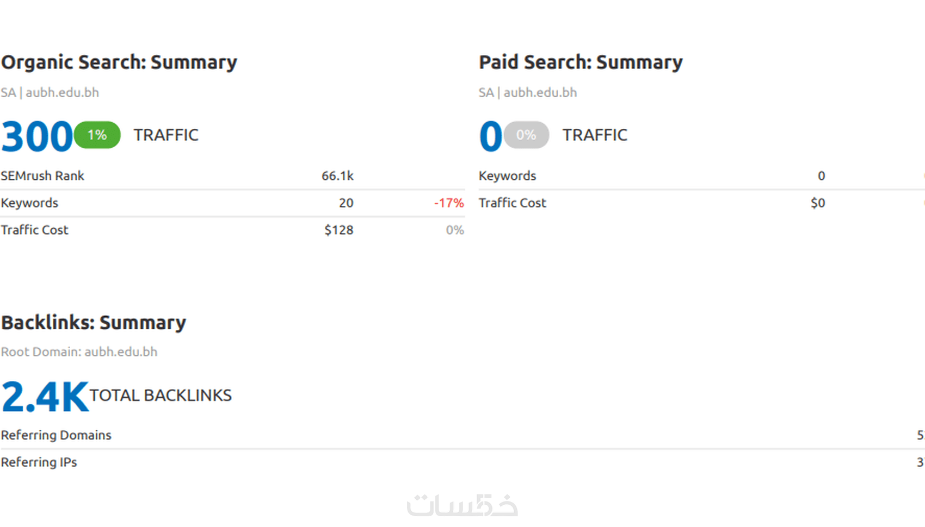Image resolution: width=925 pixels, height=527 pixels.
Task: Click the big 0 paid traffic number
Action: point(490,136)
